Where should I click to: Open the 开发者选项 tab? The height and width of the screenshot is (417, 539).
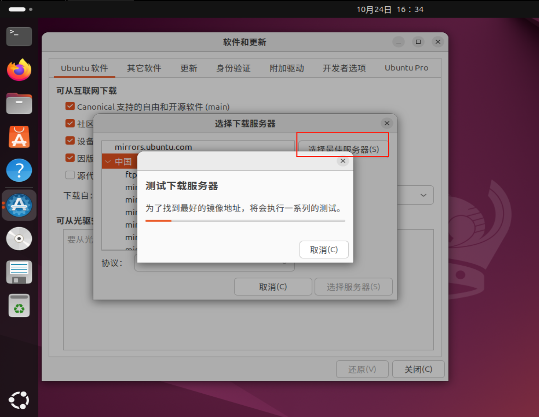click(344, 68)
